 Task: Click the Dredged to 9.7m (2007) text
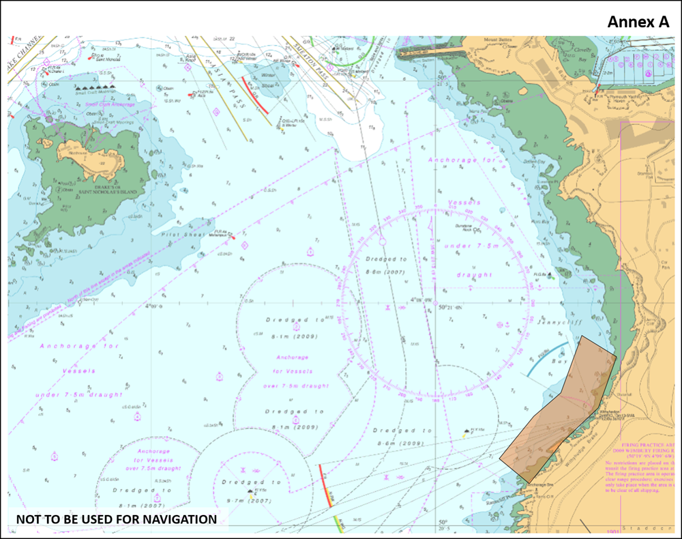pyautogui.click(x=249, y=492)
